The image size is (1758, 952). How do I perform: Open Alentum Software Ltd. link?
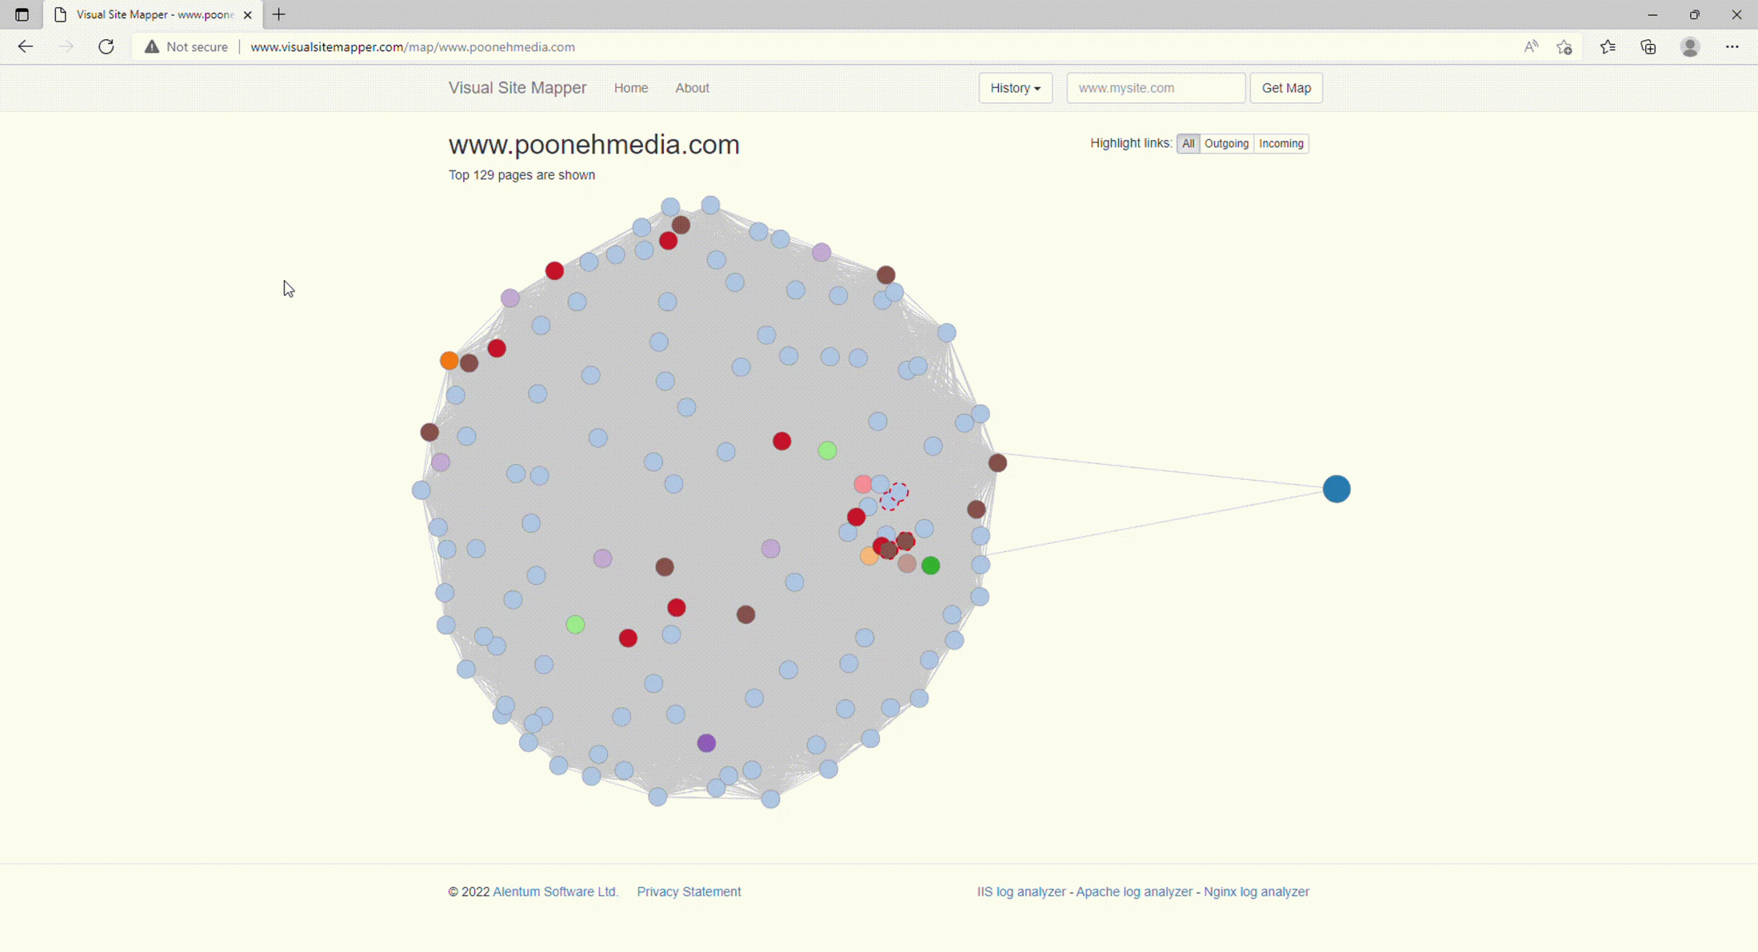click(556, 891)
